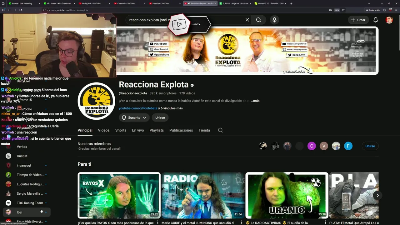The height and width of the screenshot is (225, 400).
Task: Advance the Para ti carousel with the arrow
Action: click(377, 195)
